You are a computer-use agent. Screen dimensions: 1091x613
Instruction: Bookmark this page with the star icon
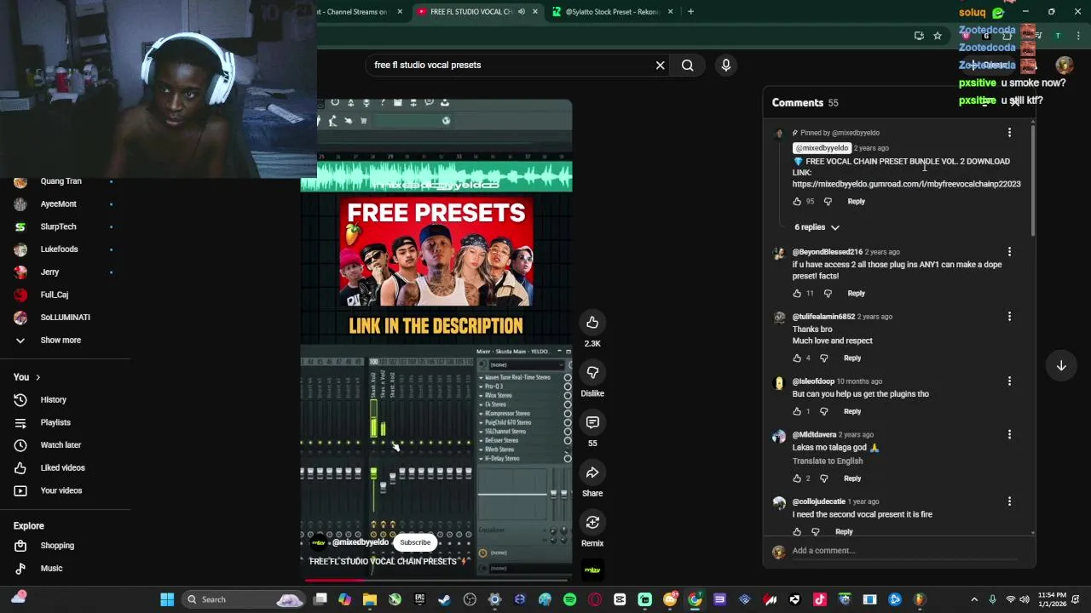938,36
